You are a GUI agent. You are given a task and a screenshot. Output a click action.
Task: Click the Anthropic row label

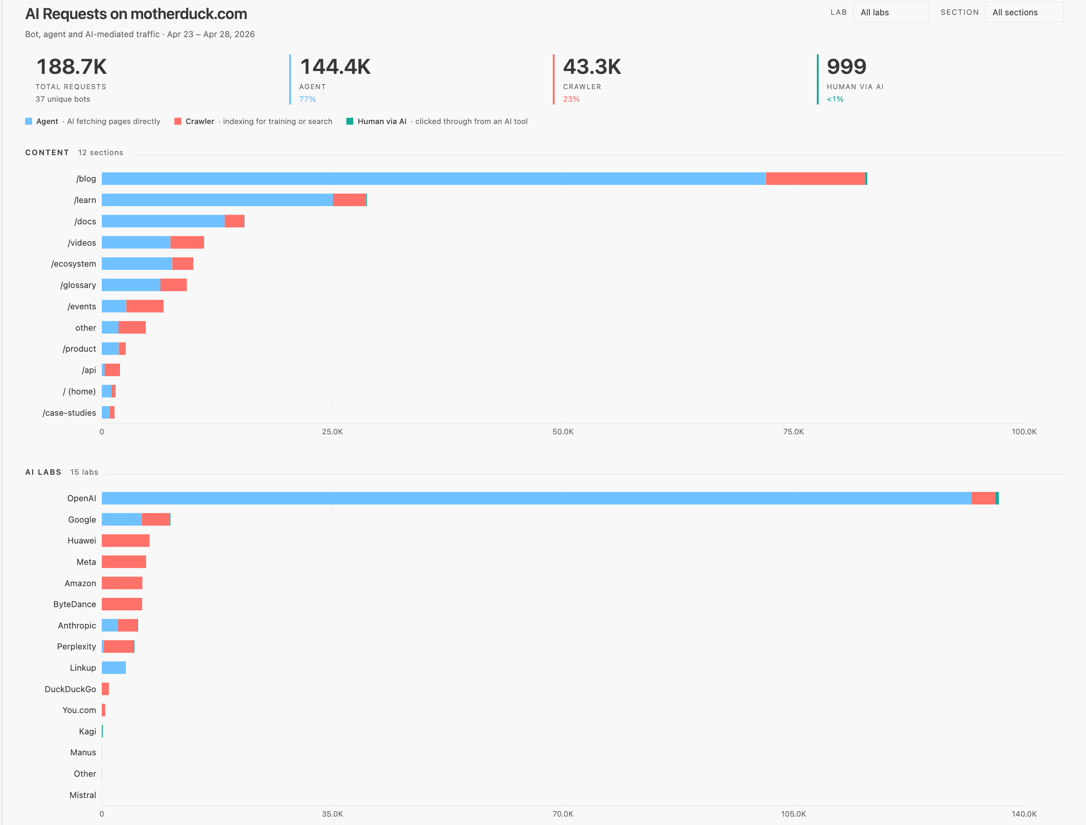(77, 626)
